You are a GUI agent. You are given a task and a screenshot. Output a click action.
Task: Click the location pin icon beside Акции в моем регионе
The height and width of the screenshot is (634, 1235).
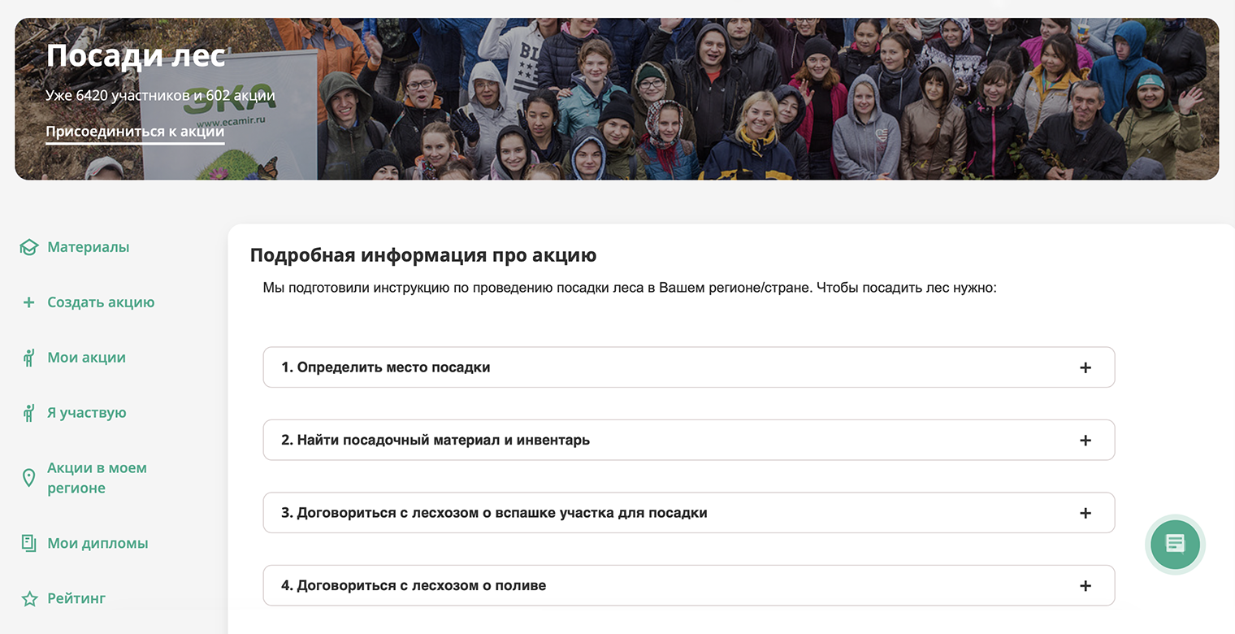28,478
